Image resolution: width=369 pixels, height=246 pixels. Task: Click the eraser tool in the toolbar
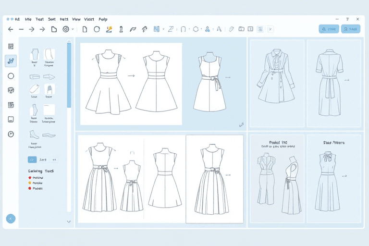(231, 29)
